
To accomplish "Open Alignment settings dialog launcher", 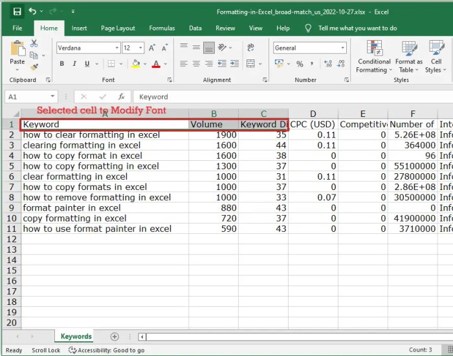I will (x=265, y=80).
